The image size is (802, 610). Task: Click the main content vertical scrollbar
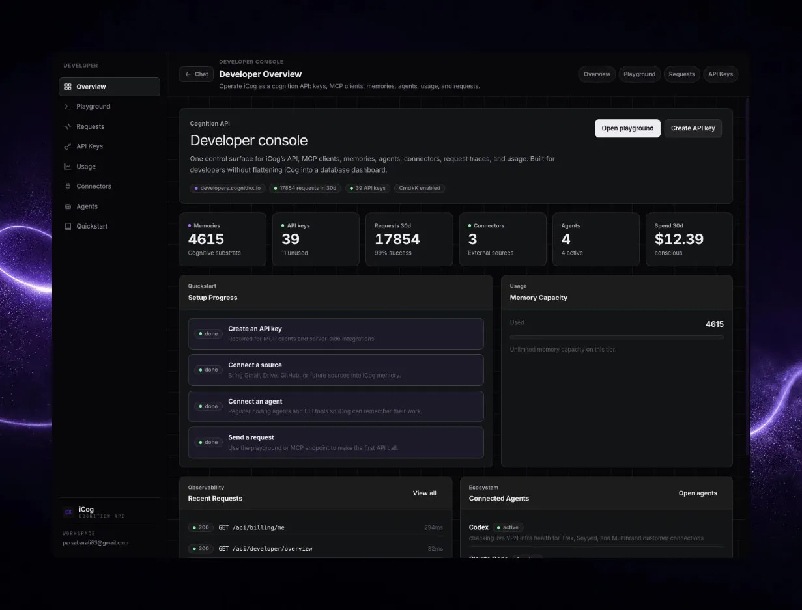pyautogui.click(x=747, y=277)
